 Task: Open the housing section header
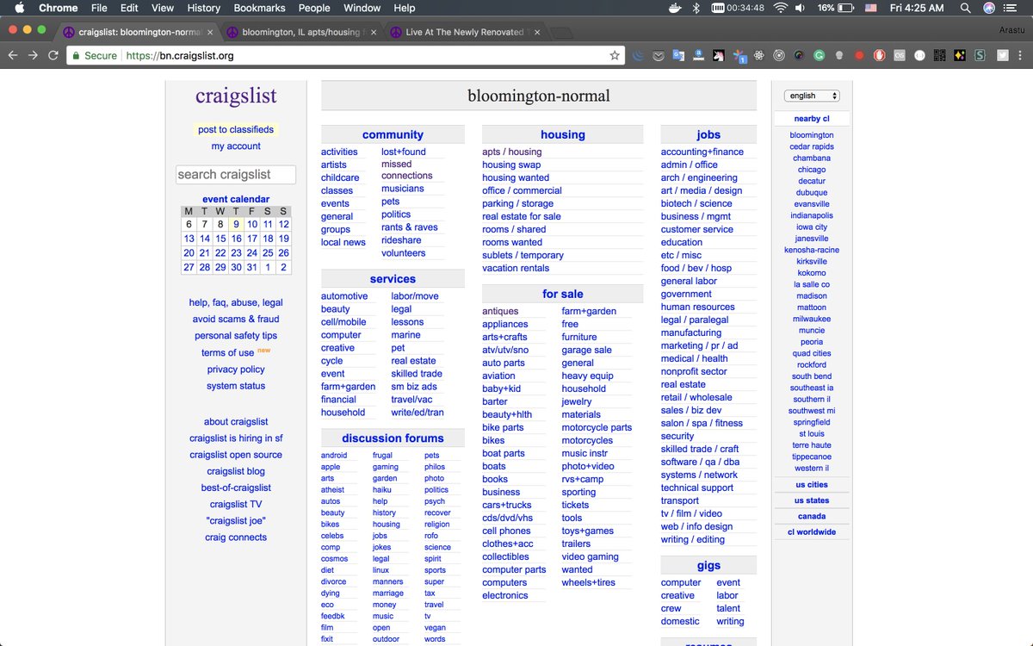(563, 134)
